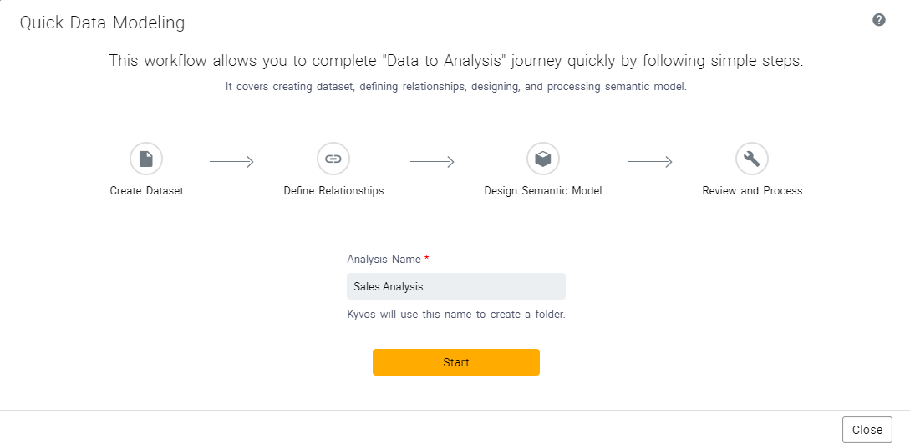The height and width of the screenshot is (444, 910).
Task: Click the Design Semantic Model cube icon
Action: (x=543, y=159)
